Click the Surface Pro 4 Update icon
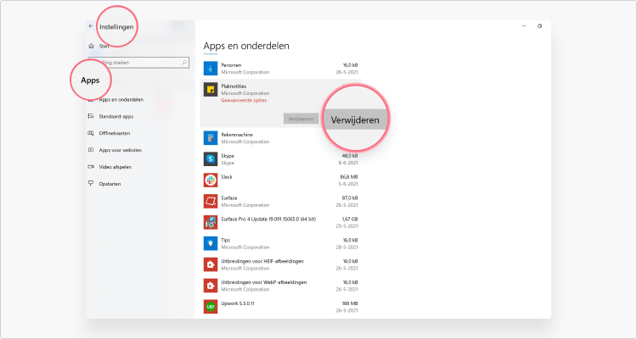Image resolution: width=637 pixels, height=339 pixels. pos(211,223)
